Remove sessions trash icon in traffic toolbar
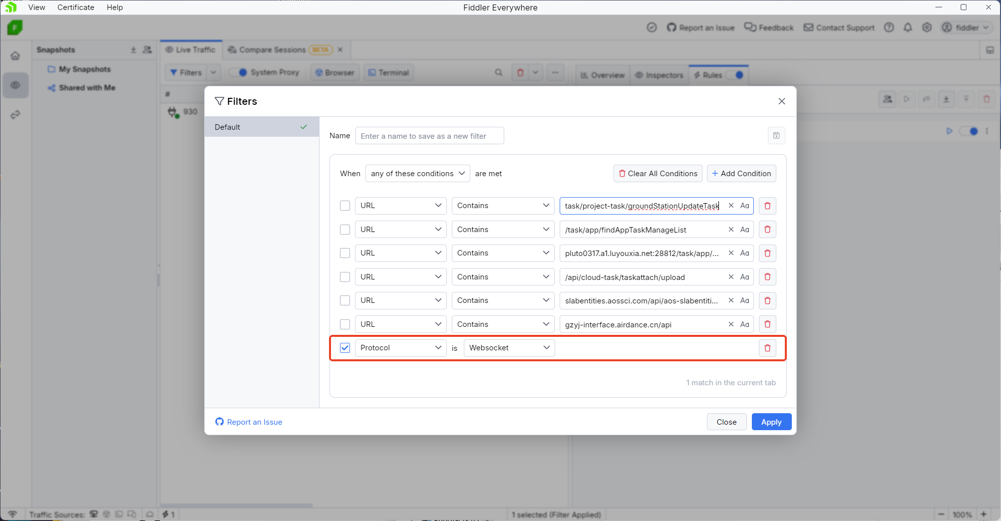Viewport: 1001px width, 521px height. click(520, 72)
